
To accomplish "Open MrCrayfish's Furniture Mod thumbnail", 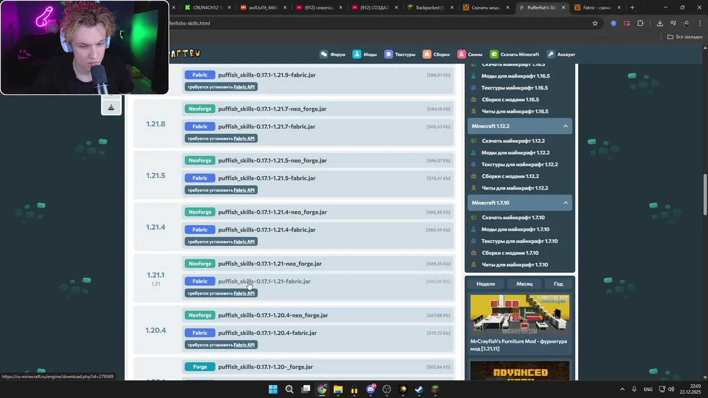I will coord(519,314).
